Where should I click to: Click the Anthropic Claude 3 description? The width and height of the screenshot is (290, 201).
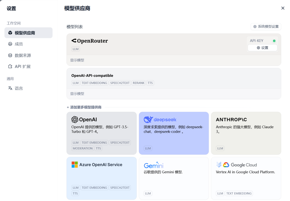(x=245, y=129)
